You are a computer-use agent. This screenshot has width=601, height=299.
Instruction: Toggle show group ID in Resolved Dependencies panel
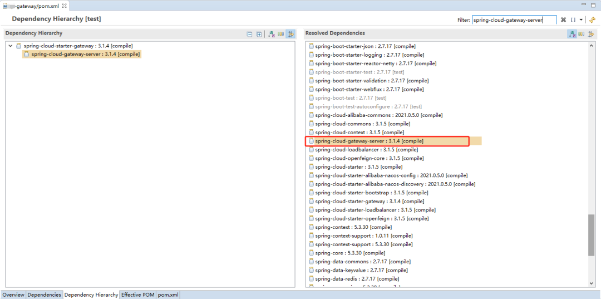(582, 34)
